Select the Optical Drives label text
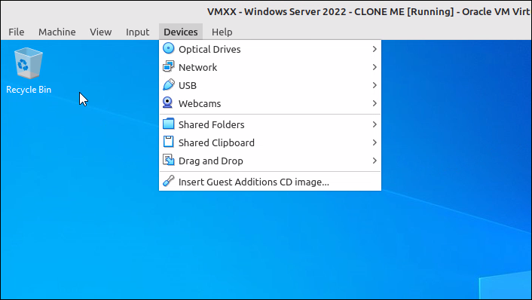 (x=209, y=50)
